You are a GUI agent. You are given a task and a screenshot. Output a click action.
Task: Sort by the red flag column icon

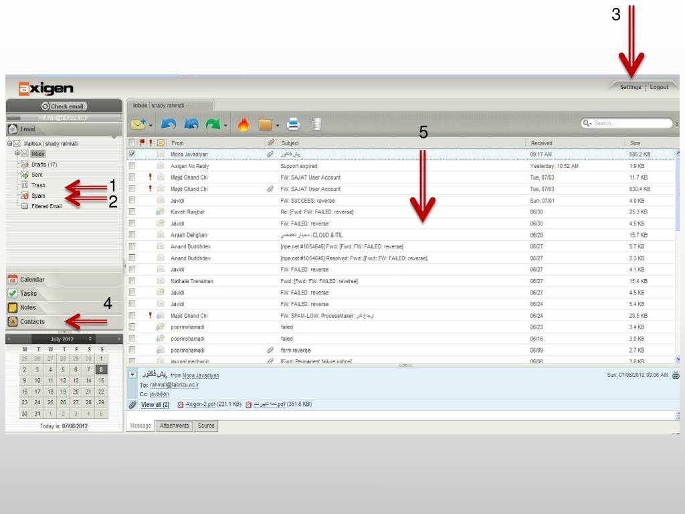click(x=142, y=143)
